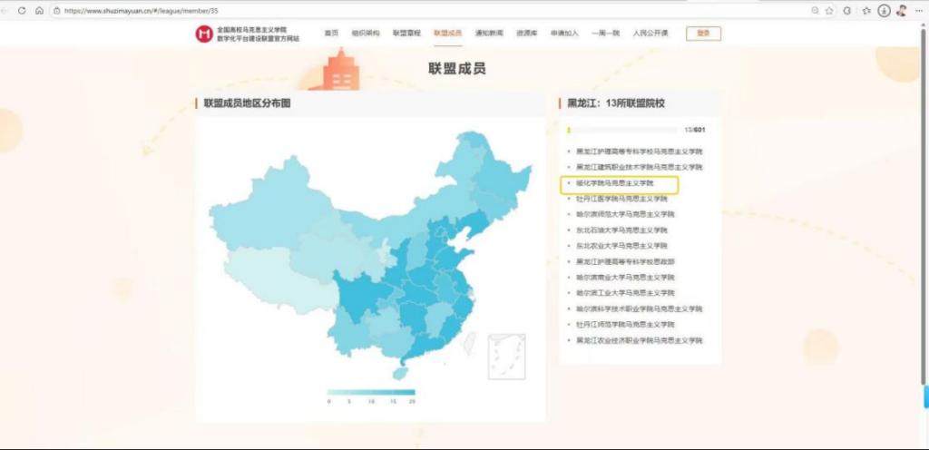929x450 pixels.
Task: Open the browser profile avatar
Action: (x=901, y=10)
